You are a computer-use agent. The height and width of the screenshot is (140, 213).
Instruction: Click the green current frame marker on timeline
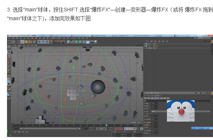pos(106,125)
